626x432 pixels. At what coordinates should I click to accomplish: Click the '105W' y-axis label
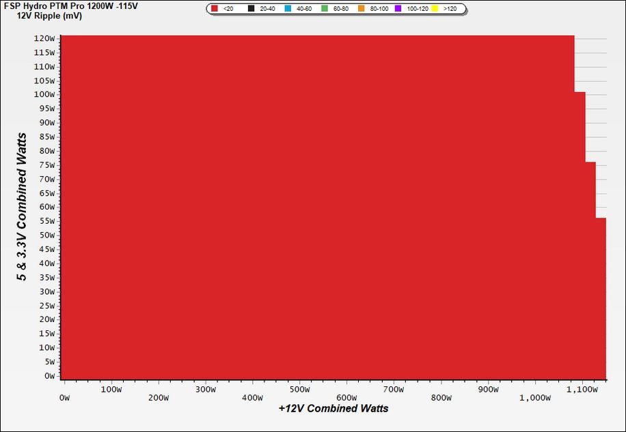44,81
